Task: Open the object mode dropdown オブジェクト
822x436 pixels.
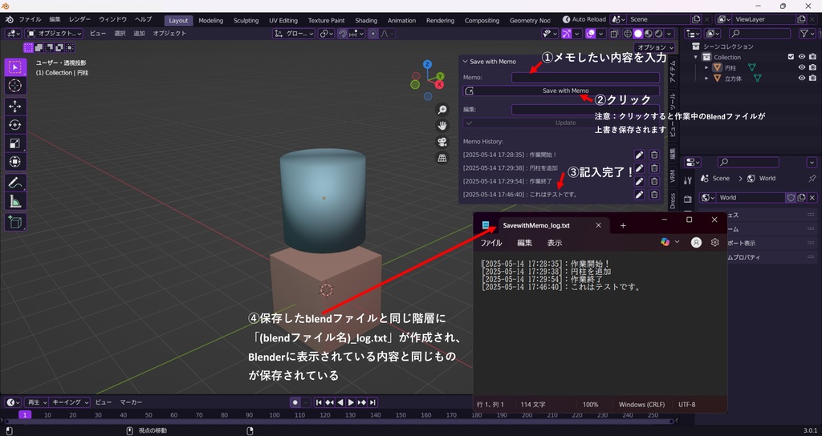Action: [55, 34]
